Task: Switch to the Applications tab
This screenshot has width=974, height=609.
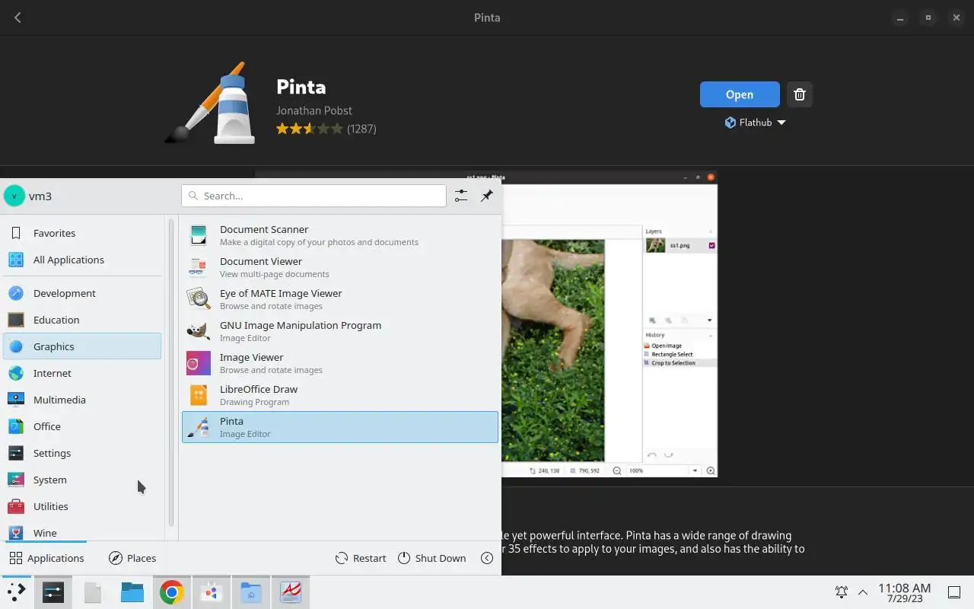Action: point(46,558)
